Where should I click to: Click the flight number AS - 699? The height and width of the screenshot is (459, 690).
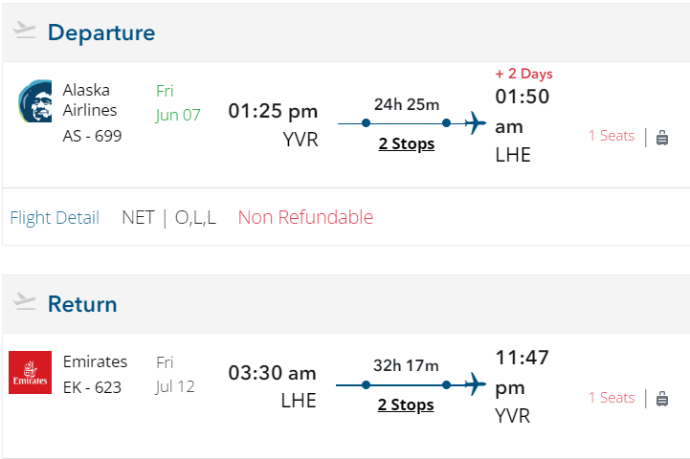tap(92, 135)
